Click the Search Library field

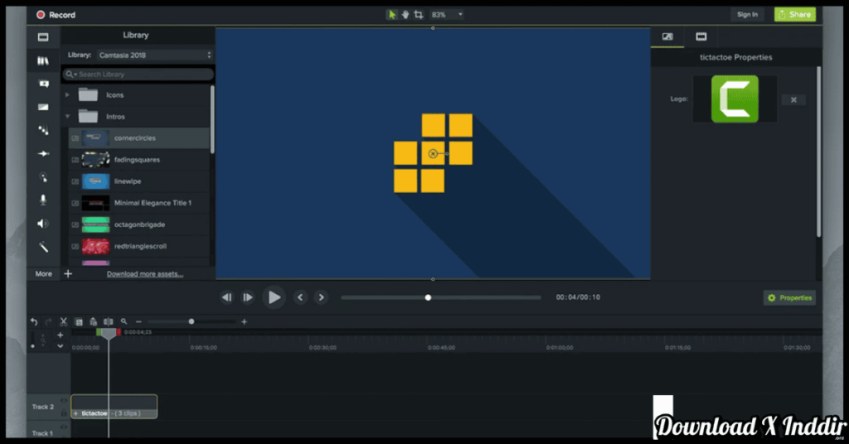click(x=138, y=74)
